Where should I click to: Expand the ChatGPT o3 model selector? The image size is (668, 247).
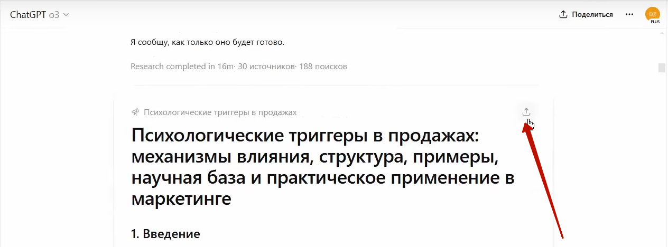click(x=40, y=14)
